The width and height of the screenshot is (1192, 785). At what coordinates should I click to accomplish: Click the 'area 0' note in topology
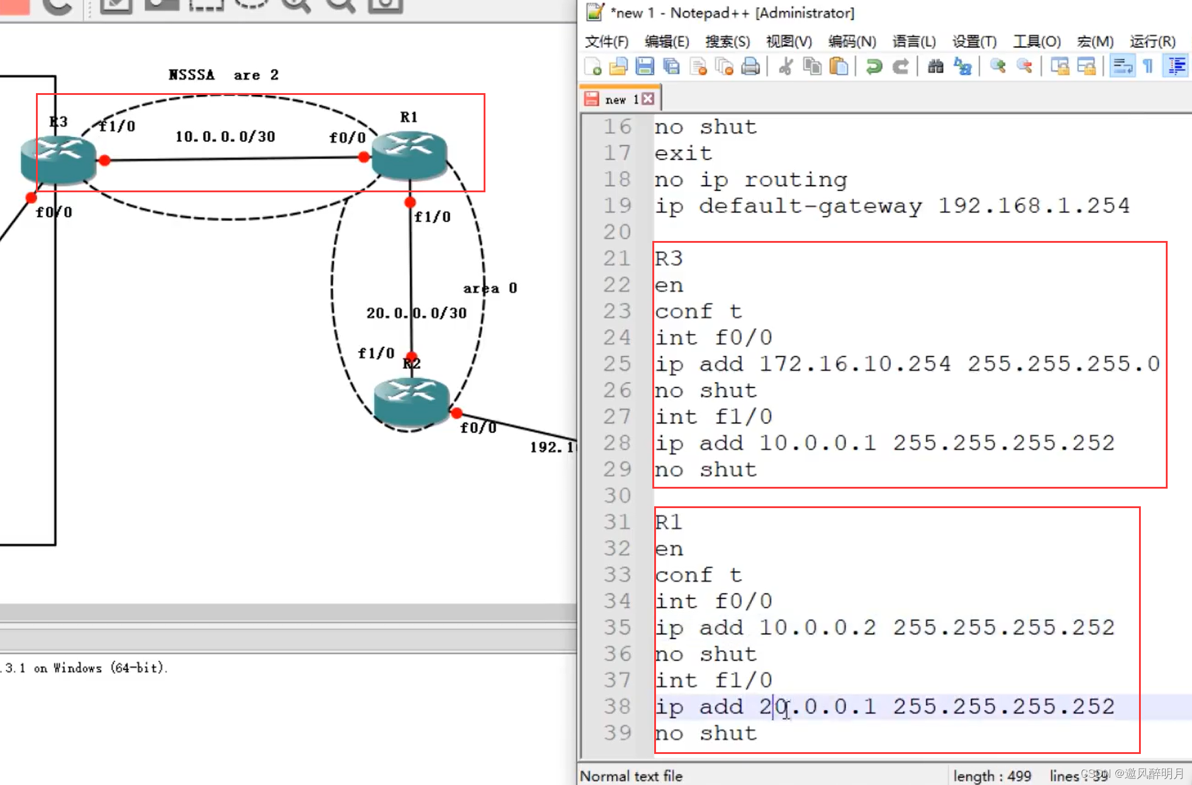[x=490, y=288]
